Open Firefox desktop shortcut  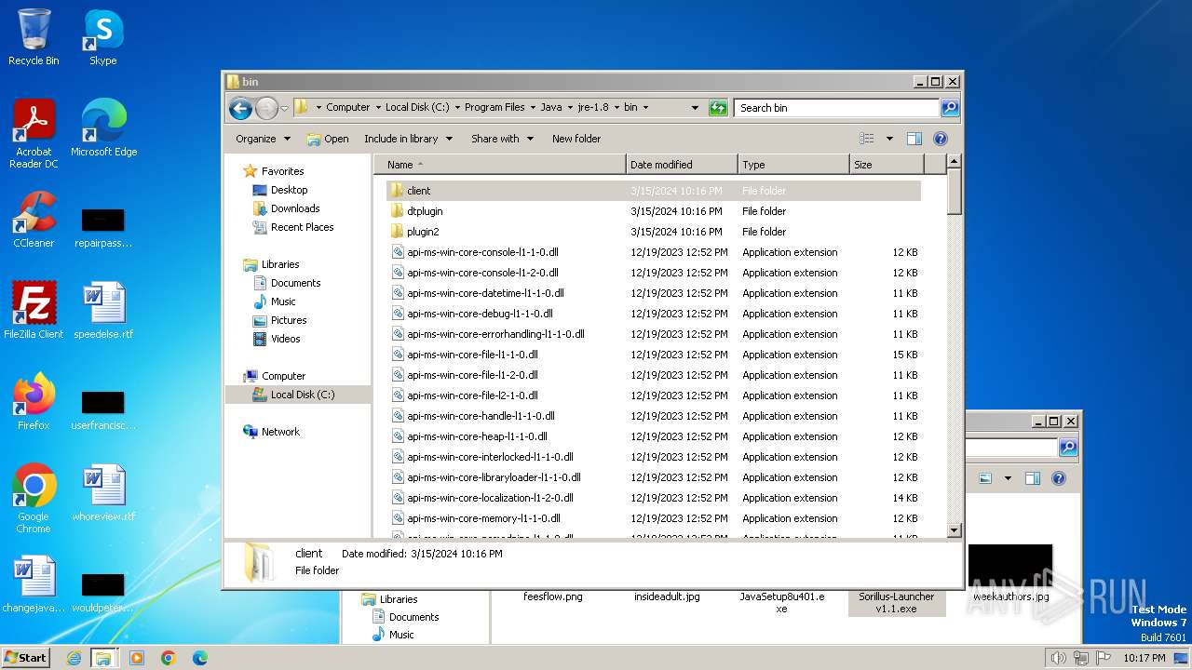tap(34, 401)
